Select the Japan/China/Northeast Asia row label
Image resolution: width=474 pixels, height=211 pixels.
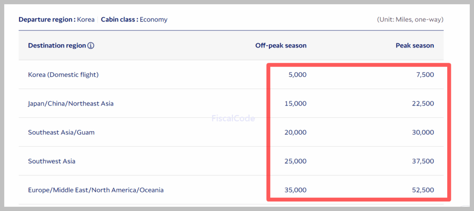click(x=71, y=103)
